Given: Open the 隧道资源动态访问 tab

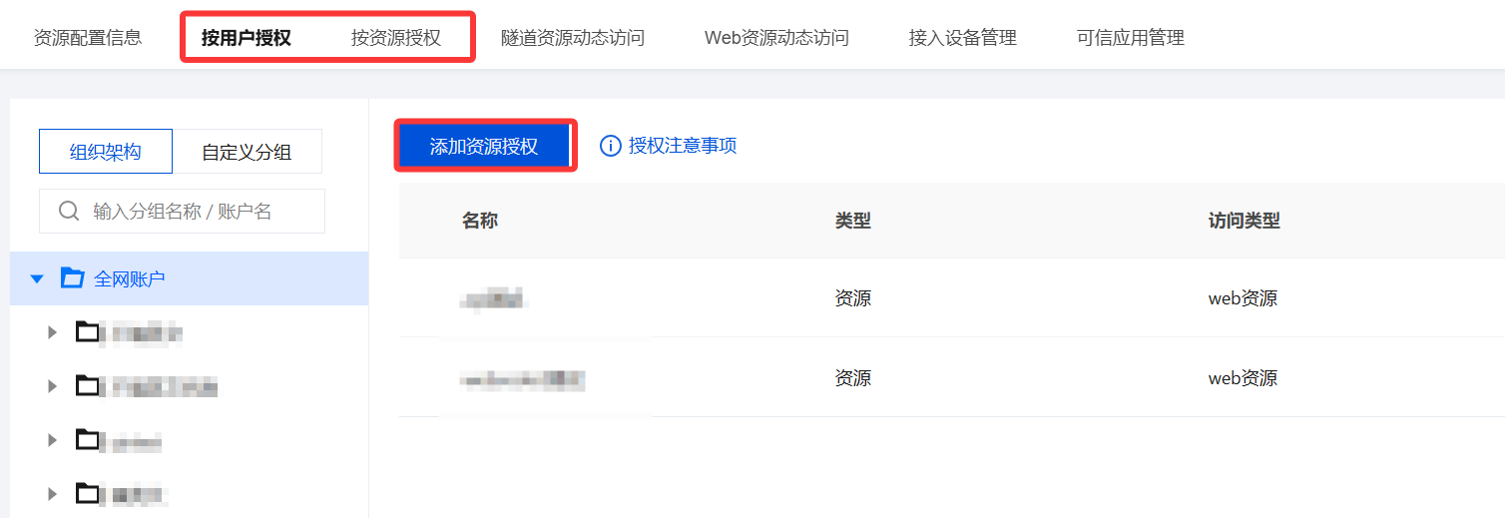Looking at the screenshot, I should [x=573, y=38].
